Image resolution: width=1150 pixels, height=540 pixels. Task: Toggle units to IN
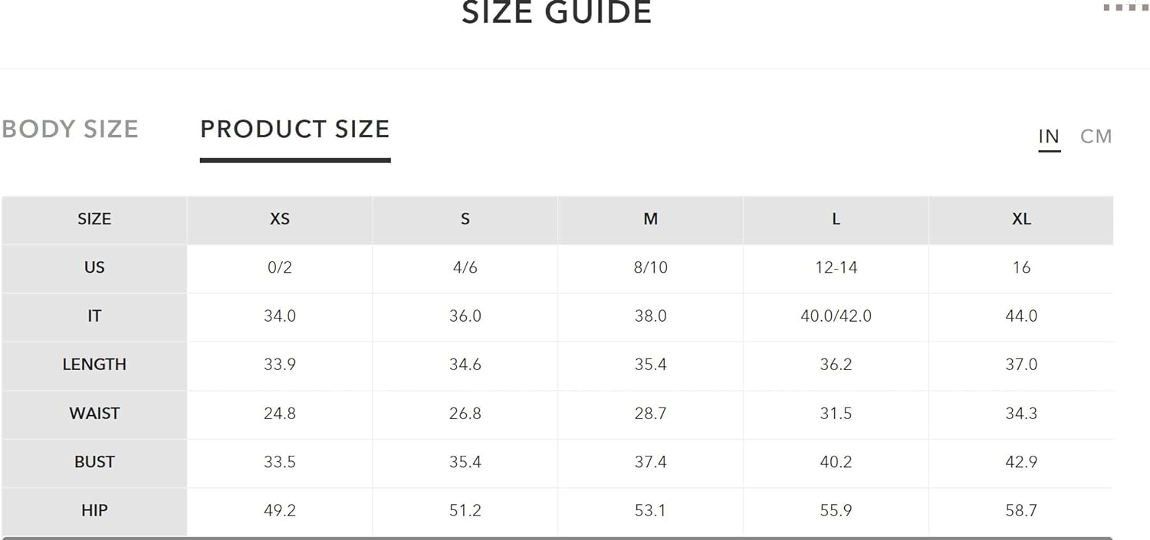click(1049, 136)
